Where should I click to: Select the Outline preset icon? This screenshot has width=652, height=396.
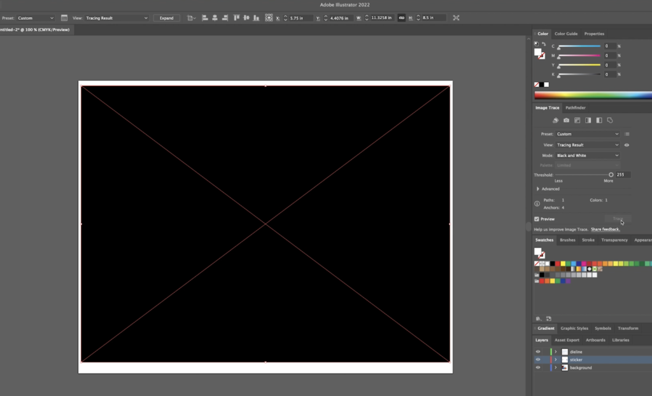(x=610, y=120)
